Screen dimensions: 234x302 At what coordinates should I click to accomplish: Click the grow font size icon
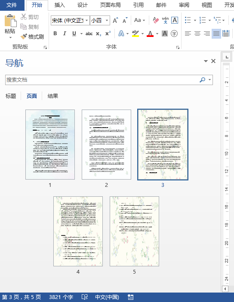tap(115, 20)
